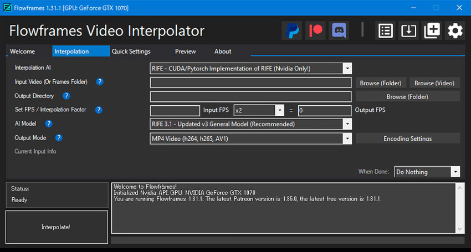471x252 pixels.
Task: Click the progress bar below the log
Action: pos(288,240)
